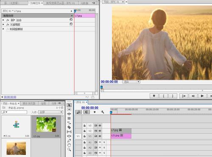Open search options arrow in Project search box
Screen dimensions: 212x157
[x=7, y=112]
